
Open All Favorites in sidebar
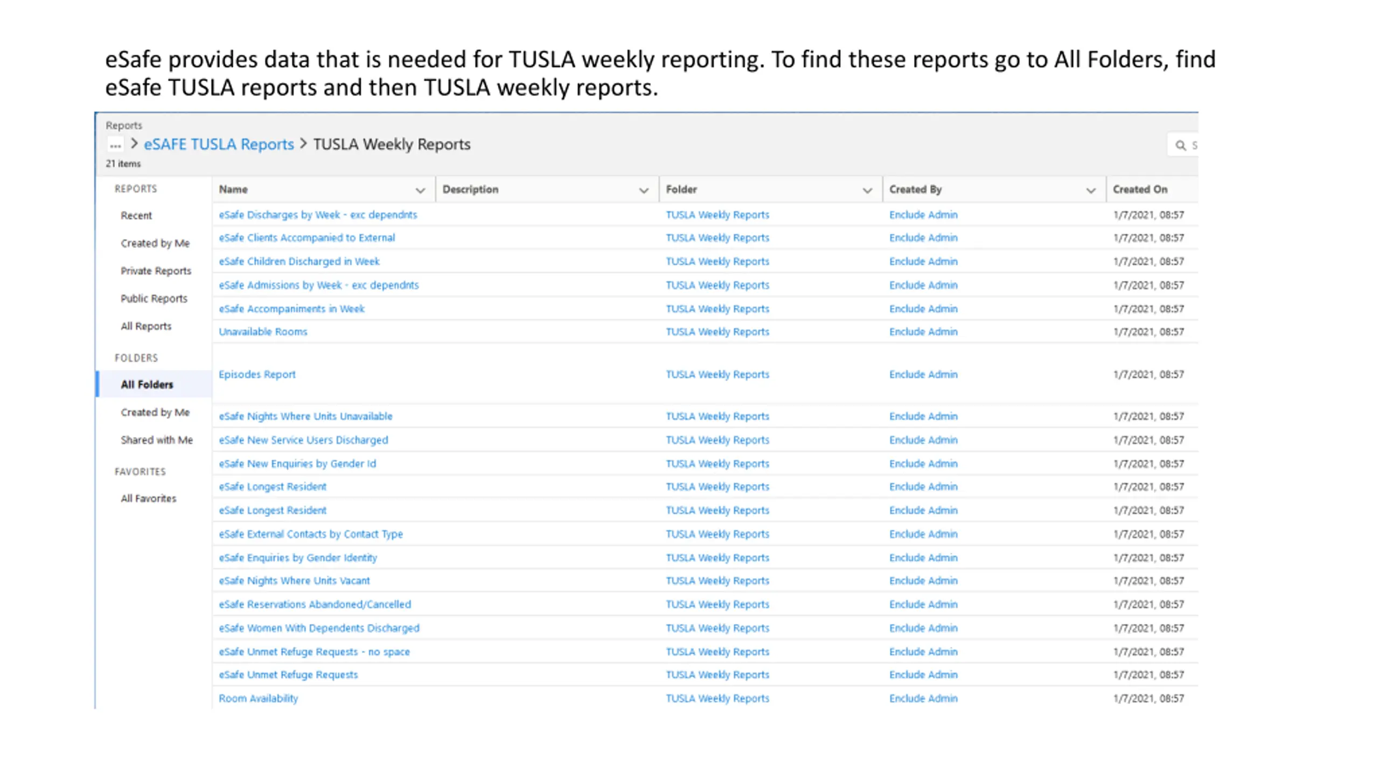click(x=148, y=498)
